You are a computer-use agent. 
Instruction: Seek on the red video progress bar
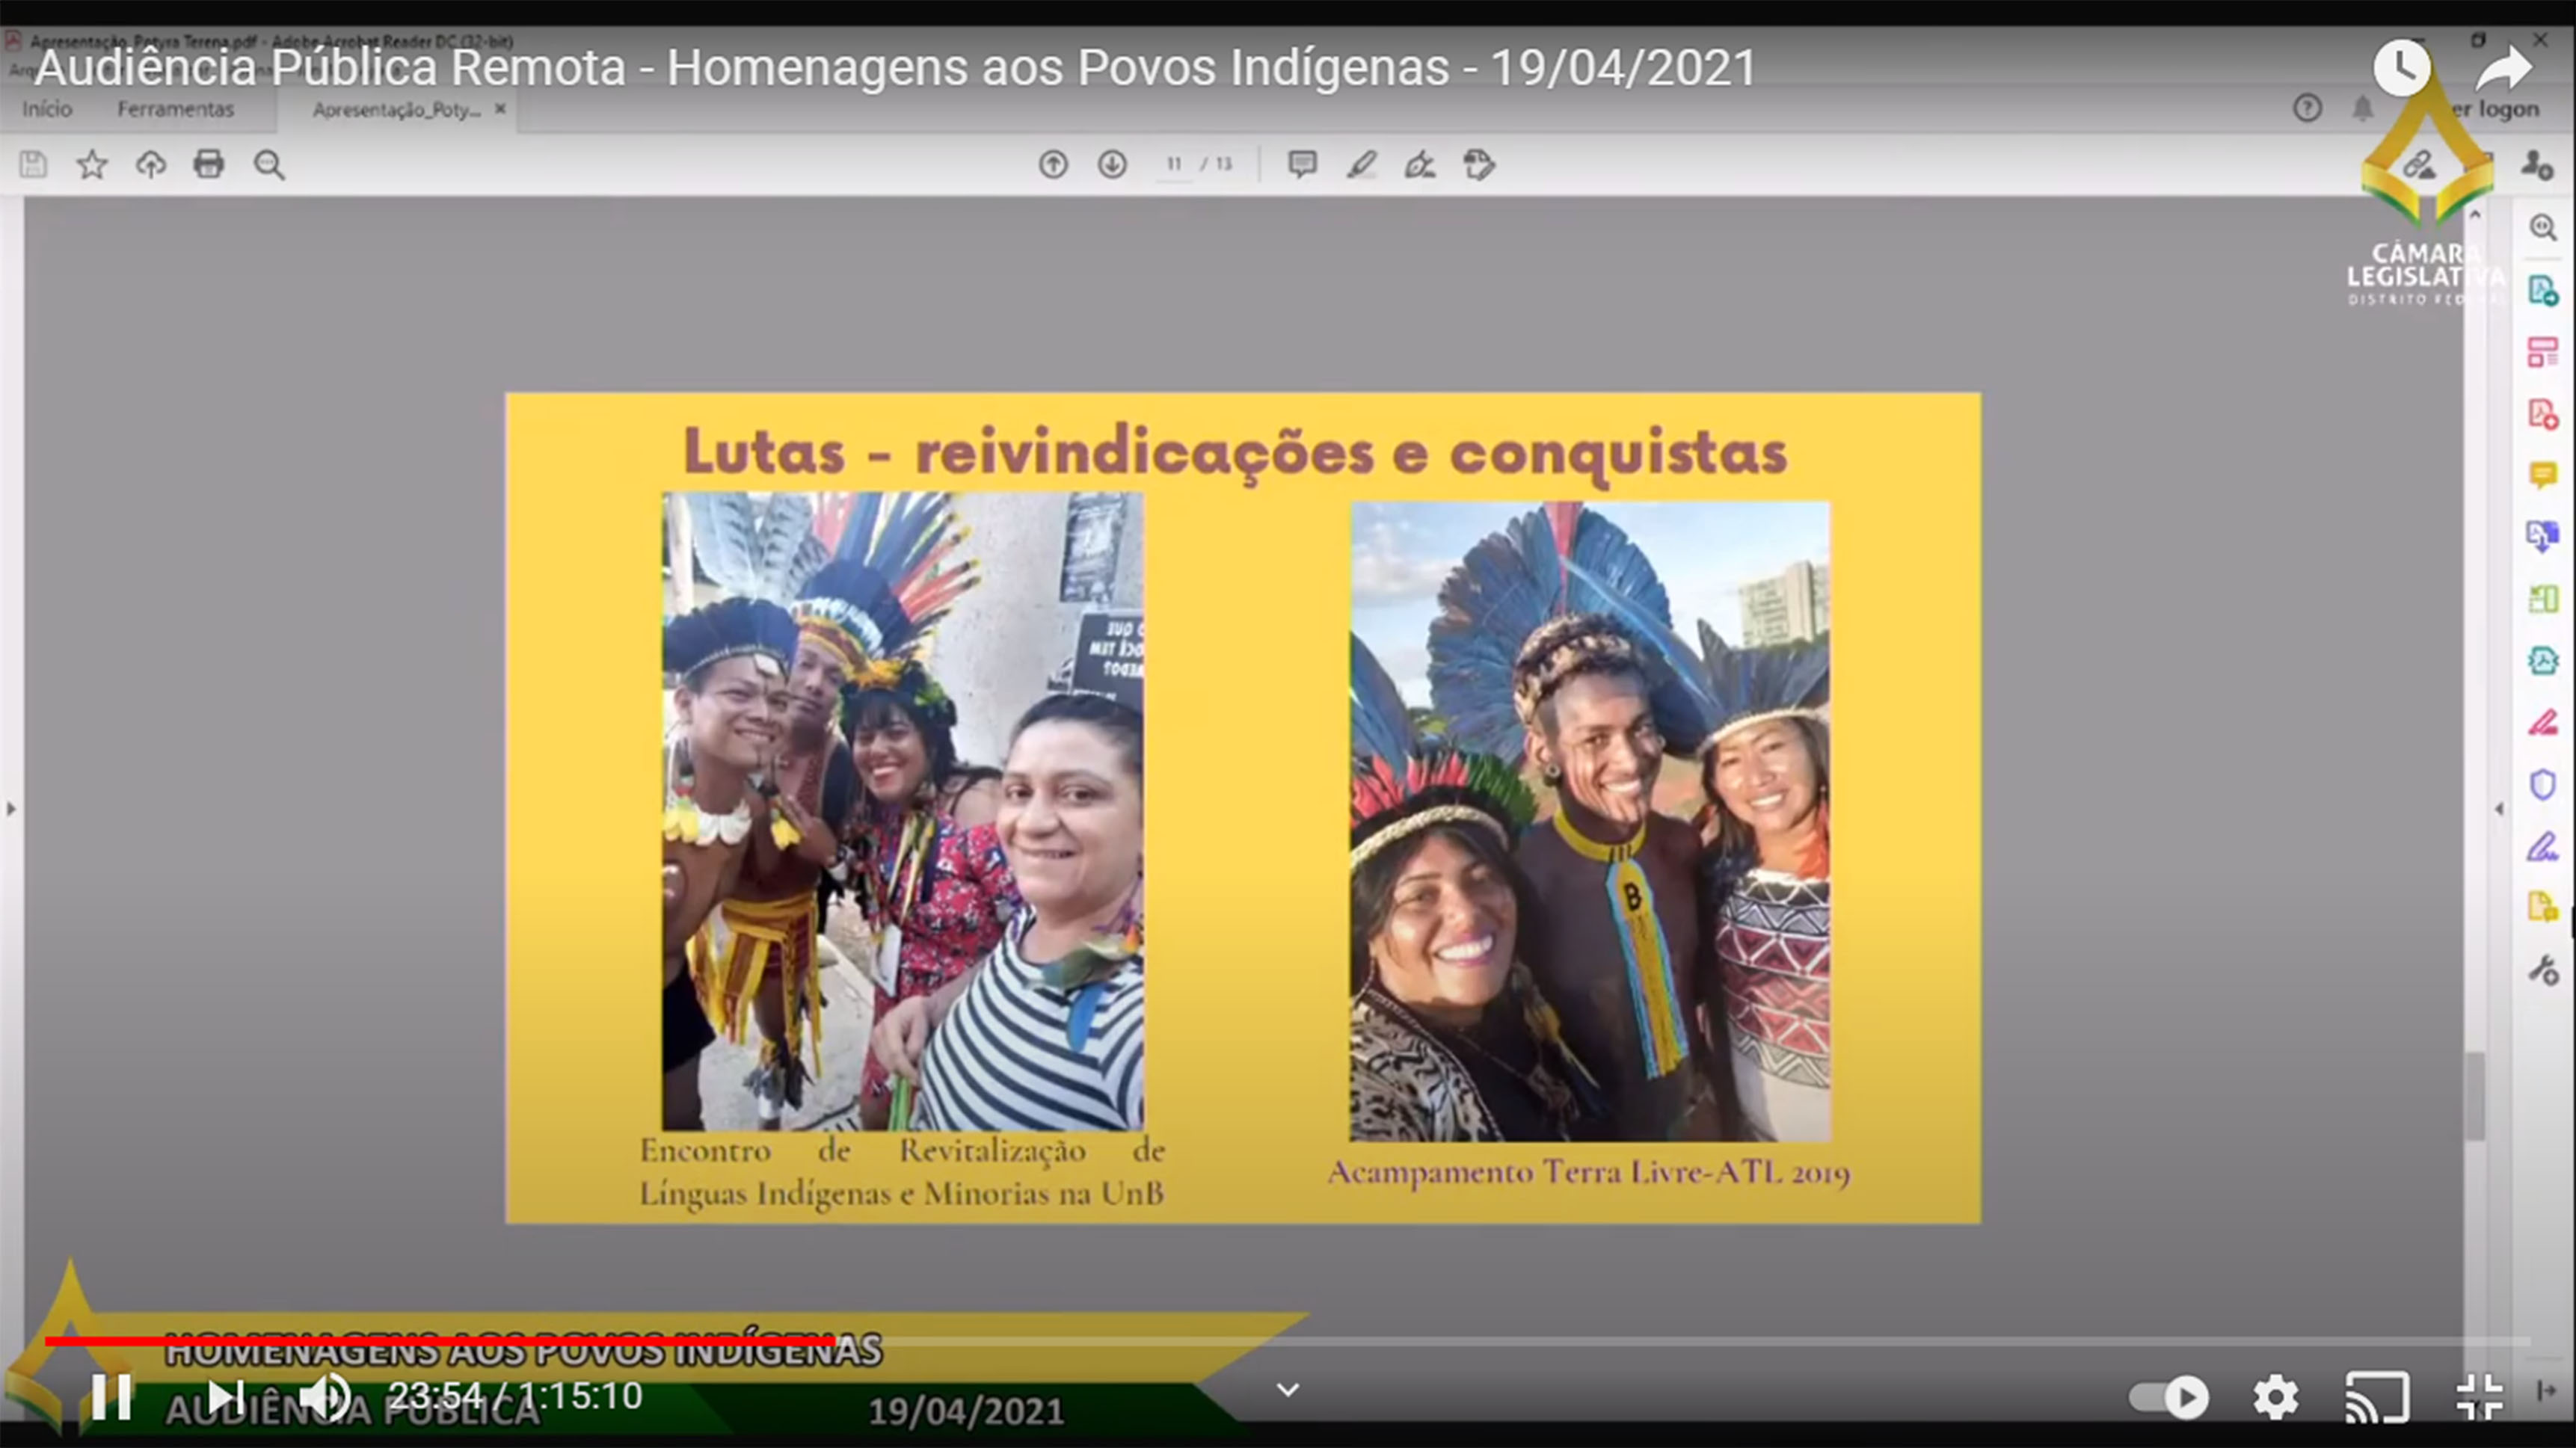click(440, 1341)
